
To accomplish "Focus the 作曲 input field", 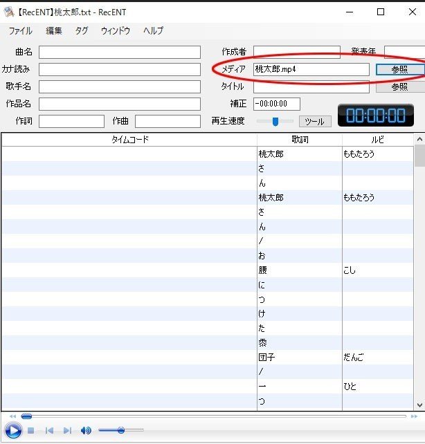I will coord(168,122).
